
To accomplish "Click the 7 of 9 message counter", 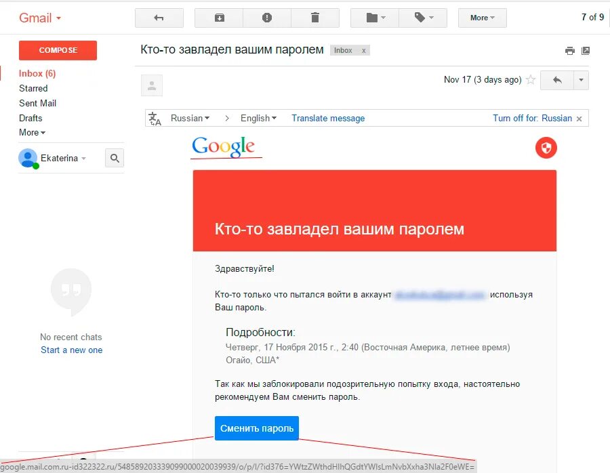I will point(592,17).
